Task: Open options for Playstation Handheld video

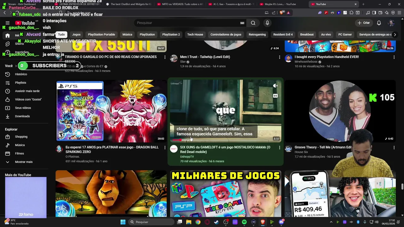Action: point(394,57)
